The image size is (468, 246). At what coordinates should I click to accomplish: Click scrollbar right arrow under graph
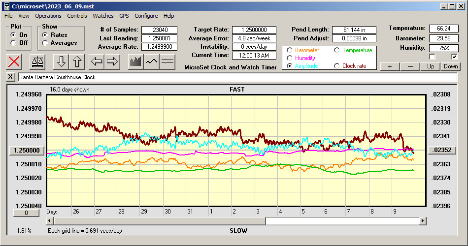coord(422,221)
